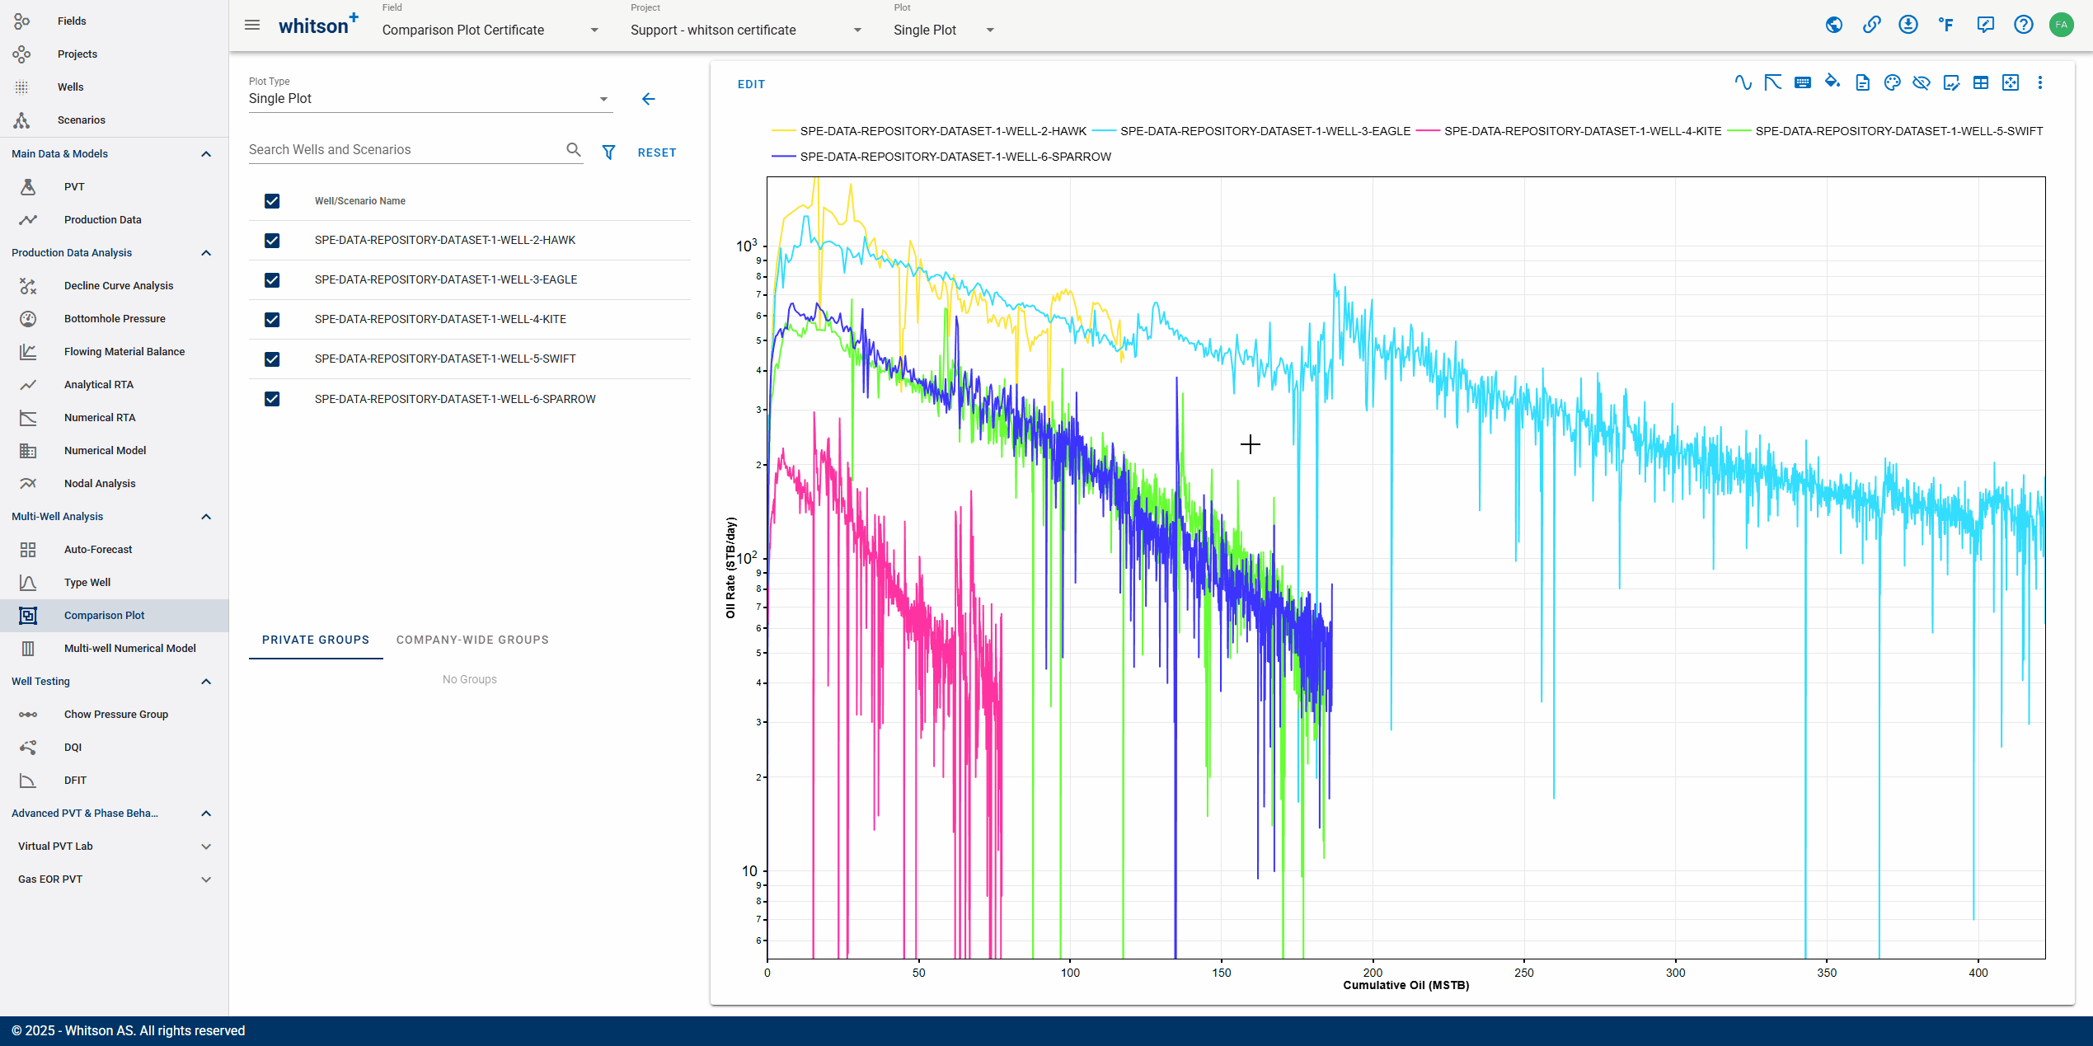The height and width of the screenshot is (1046, 2093).
Task: Click the EDIT button above chart
Action: (x=751, y=84)
